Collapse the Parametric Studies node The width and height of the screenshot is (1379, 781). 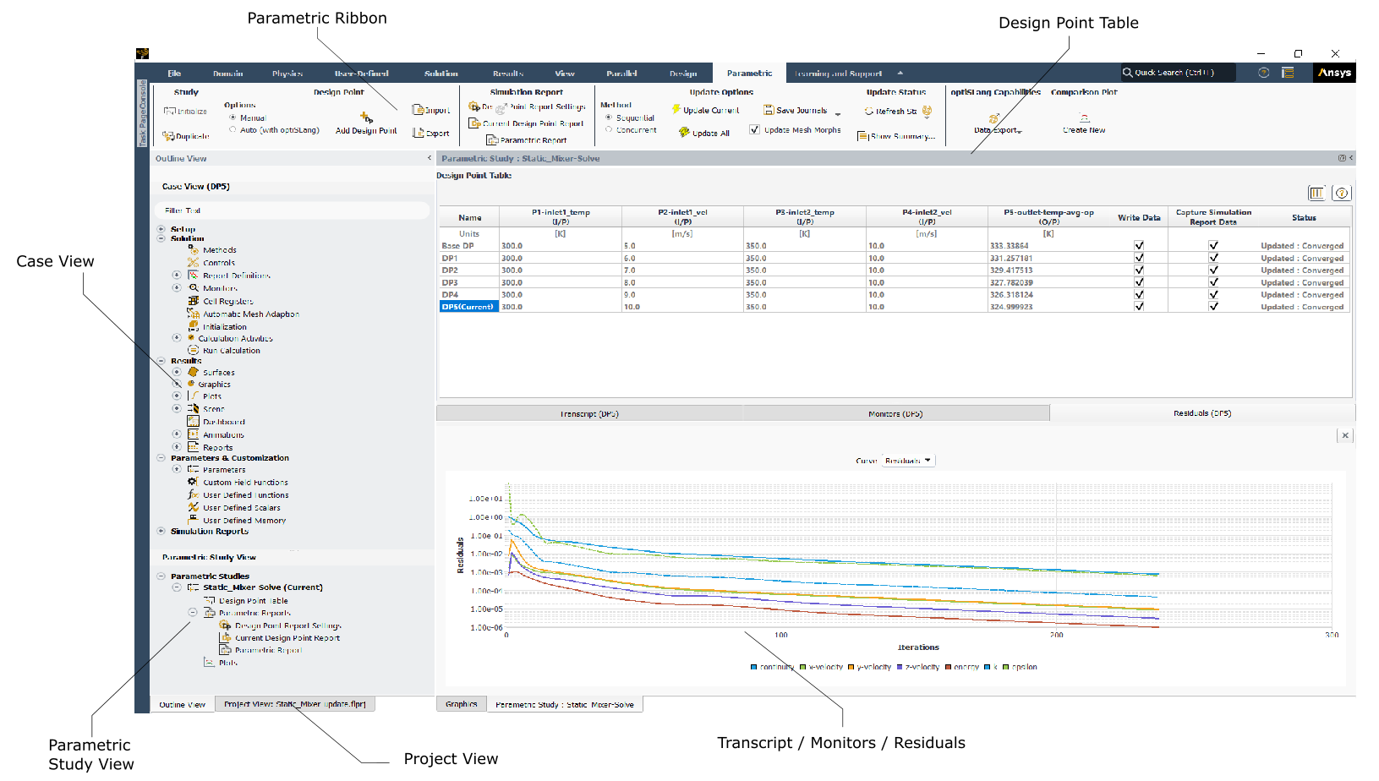pyautogui.click(x=161, y=576)
